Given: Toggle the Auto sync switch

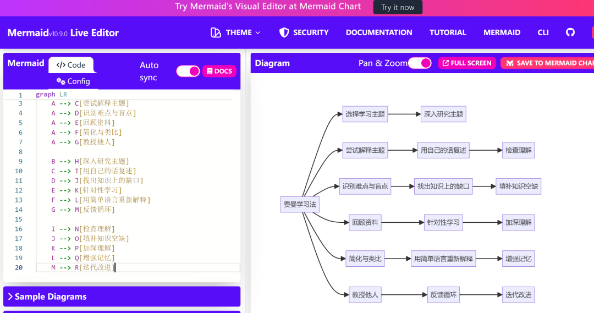Looking at the screenshot, I should pos(188,72).
